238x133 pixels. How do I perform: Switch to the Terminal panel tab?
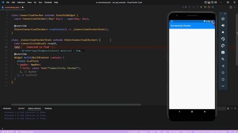coord(48,108)
